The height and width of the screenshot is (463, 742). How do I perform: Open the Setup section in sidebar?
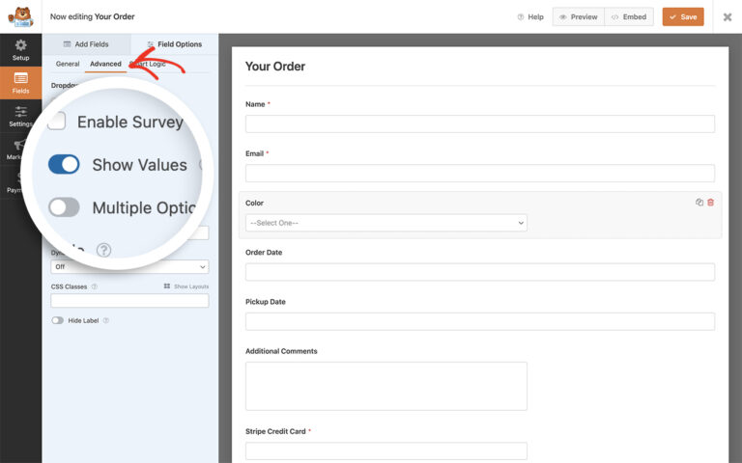coord(20,50)
